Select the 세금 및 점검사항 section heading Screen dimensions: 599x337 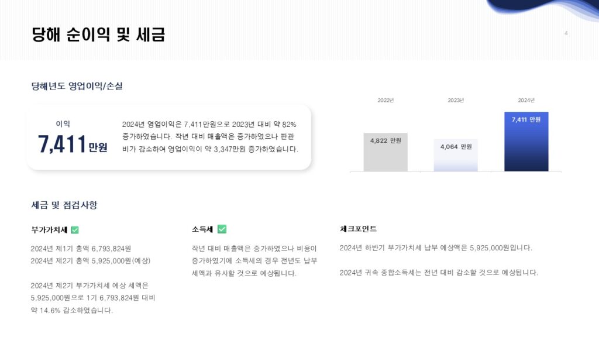[x=64, y=205]
